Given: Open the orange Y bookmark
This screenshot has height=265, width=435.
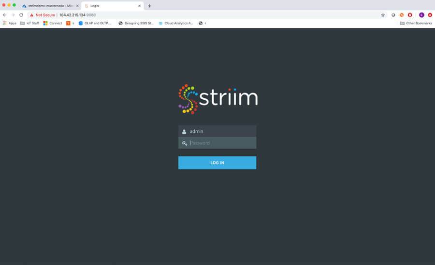Looking at the screenshot, I should [x=70, y=23].
